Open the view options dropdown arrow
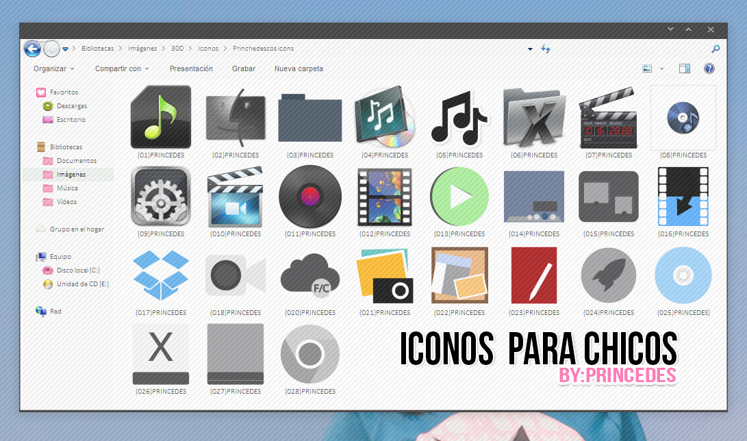This screenshot has width=747, height=441. coord(661,69)
